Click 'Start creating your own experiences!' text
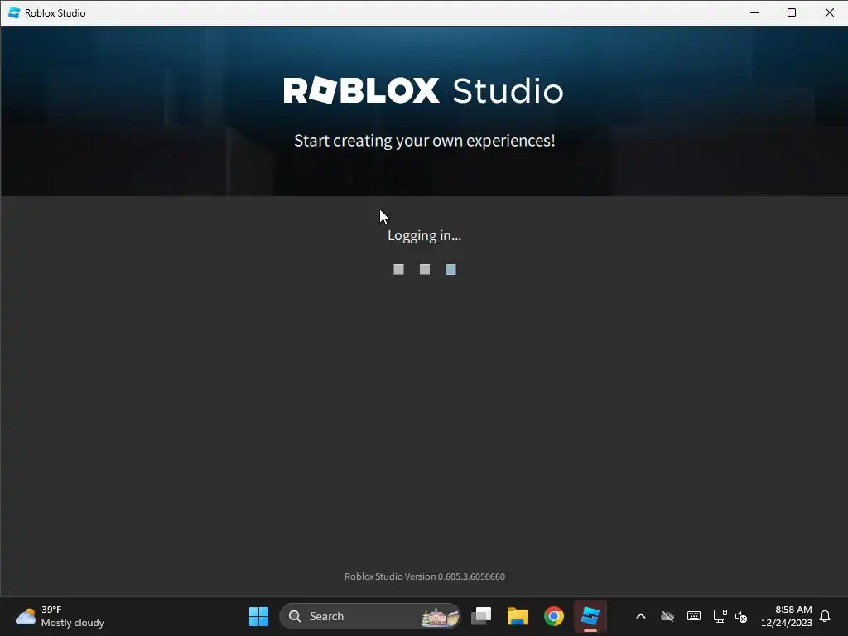Screen dimensions: 848x636 click(x=425, y=141)
